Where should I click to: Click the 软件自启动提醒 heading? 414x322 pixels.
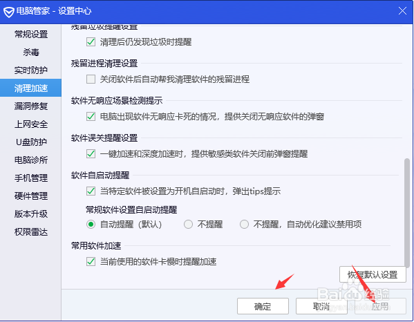click(x=100, y=176)
